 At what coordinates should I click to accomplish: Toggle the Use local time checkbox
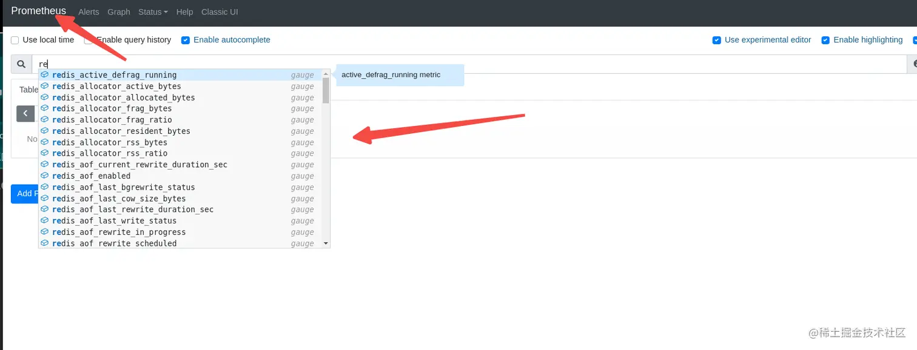pos(15,40)
